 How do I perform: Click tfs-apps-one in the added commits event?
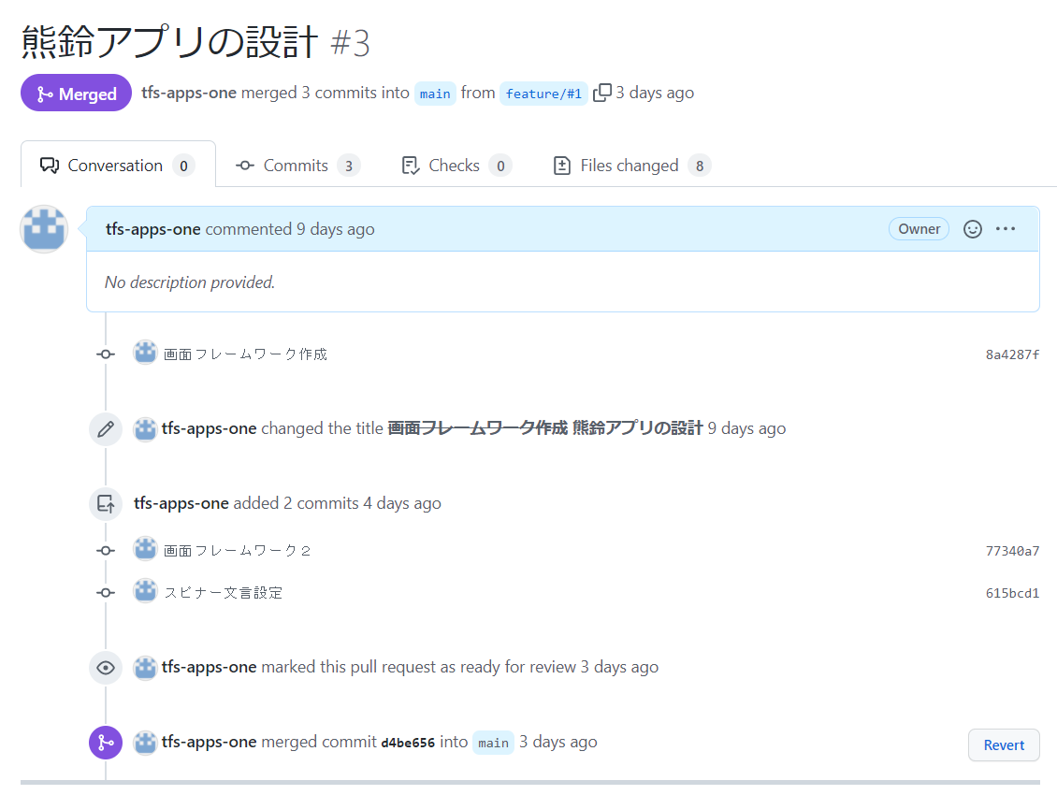(x=181, y=503)
